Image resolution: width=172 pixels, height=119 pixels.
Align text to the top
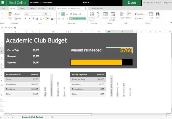59,14
